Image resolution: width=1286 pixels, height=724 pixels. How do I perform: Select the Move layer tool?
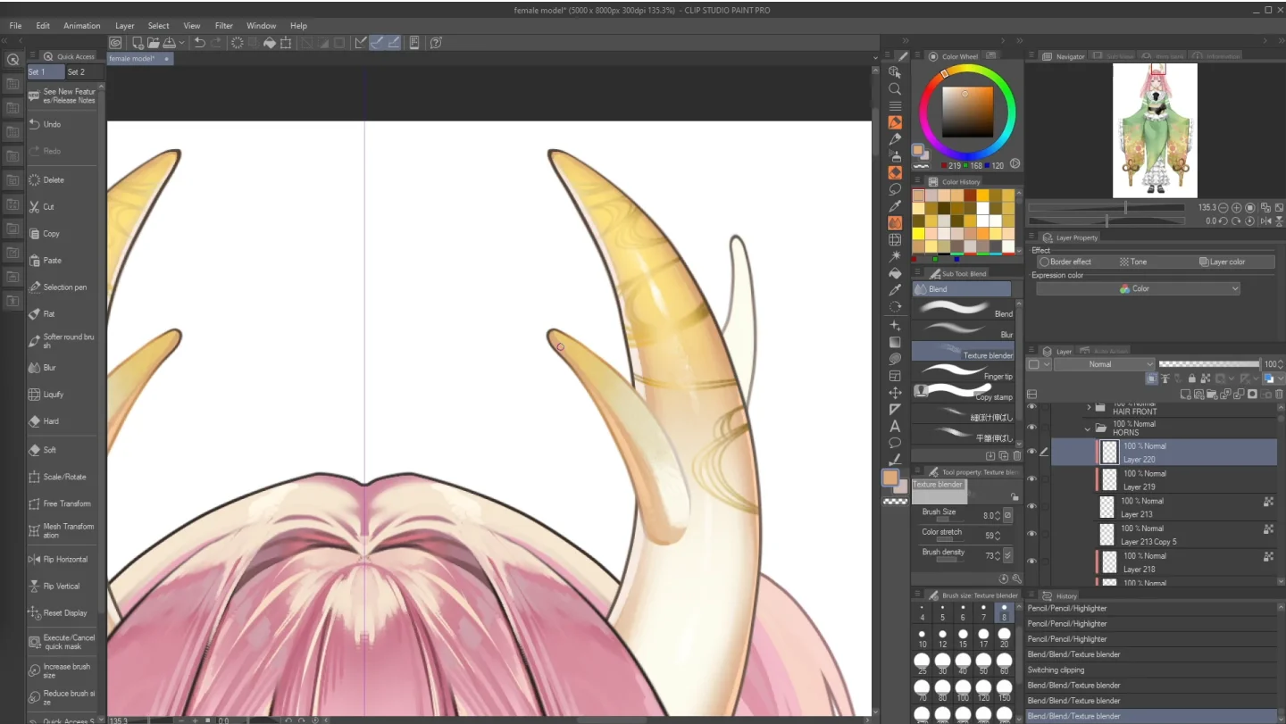pos(895,393)
